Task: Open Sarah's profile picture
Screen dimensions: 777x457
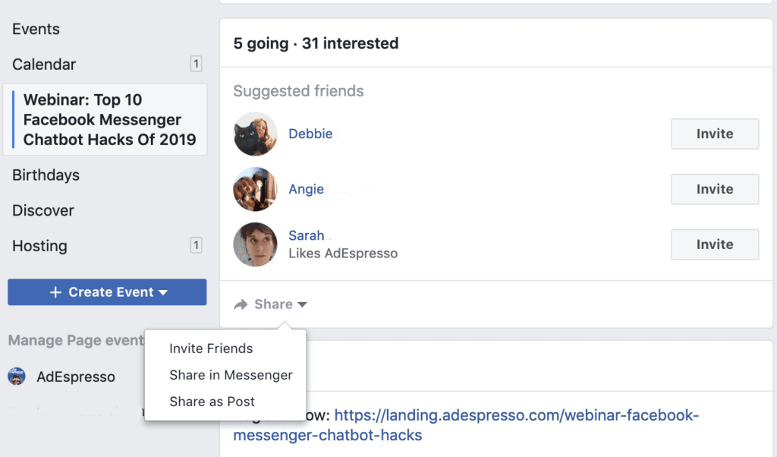Action: tap(255, 244)
